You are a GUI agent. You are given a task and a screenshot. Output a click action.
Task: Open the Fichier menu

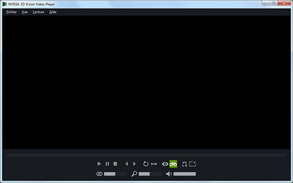[x=12, y=12]
